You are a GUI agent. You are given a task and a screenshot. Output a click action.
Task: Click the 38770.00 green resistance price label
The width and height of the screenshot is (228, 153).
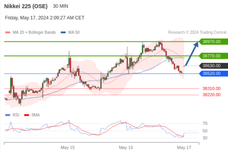214,56
